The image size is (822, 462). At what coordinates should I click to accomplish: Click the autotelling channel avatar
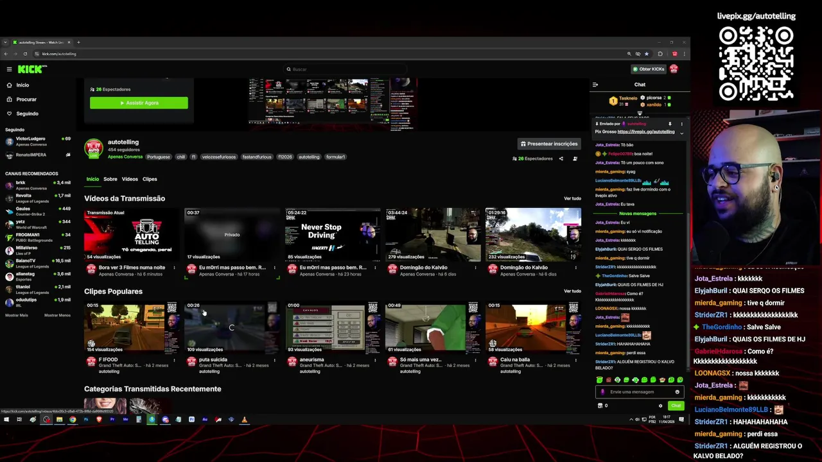pyautogui.click(x=94, y=149)
